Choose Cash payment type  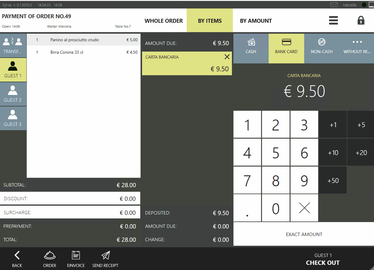[251, 46]
